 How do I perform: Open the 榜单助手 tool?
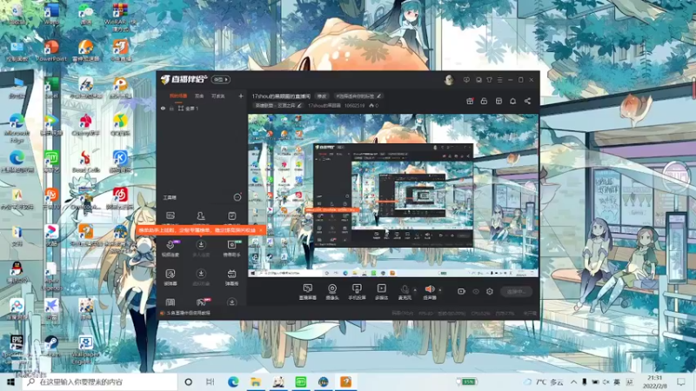click(x=231, y=249)
